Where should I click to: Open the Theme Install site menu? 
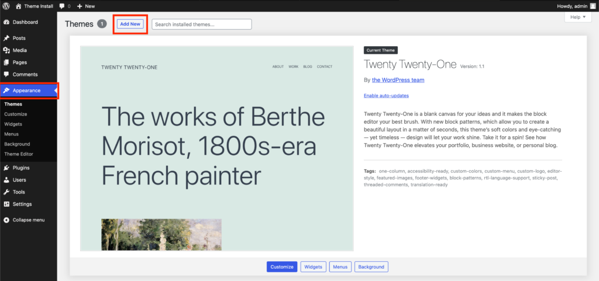click(34, 6)
